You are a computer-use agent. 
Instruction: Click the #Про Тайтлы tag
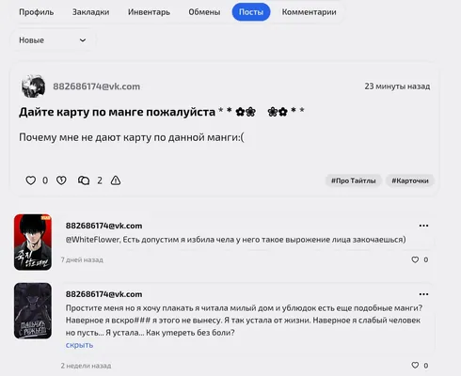pyautogui.click(x=354, y=180)
